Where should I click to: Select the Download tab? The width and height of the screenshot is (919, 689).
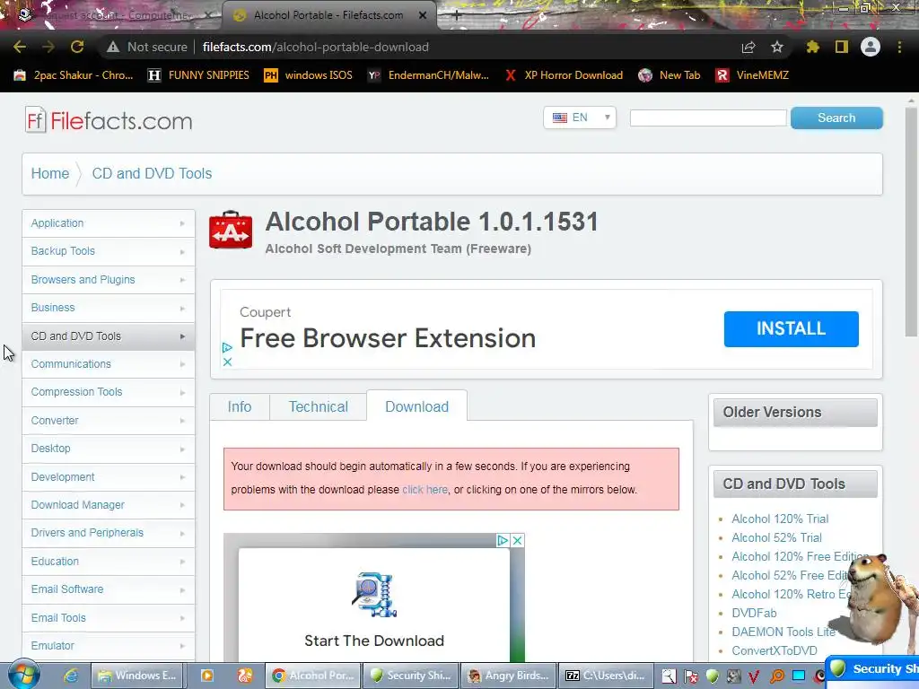coord(416,406)
